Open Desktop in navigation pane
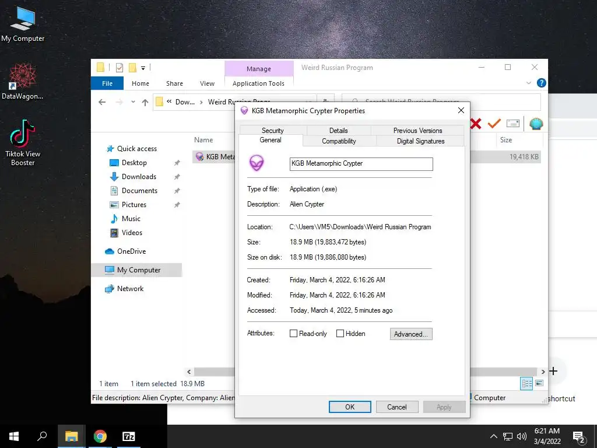Viewport: 597px width, 448px height. (x=134, y=163)
